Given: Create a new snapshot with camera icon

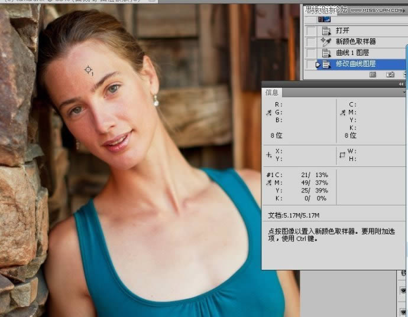Looking at the screenshot, I should tap(390, 75).
